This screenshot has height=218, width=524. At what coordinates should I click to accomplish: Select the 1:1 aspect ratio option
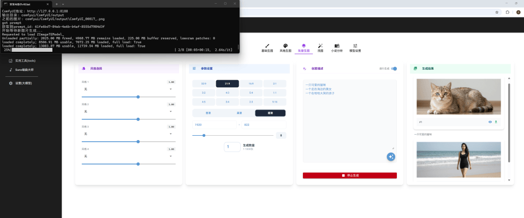coord(275,93)
